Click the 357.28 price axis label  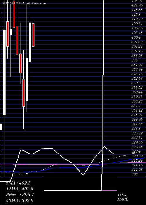[x=137, y=101]
